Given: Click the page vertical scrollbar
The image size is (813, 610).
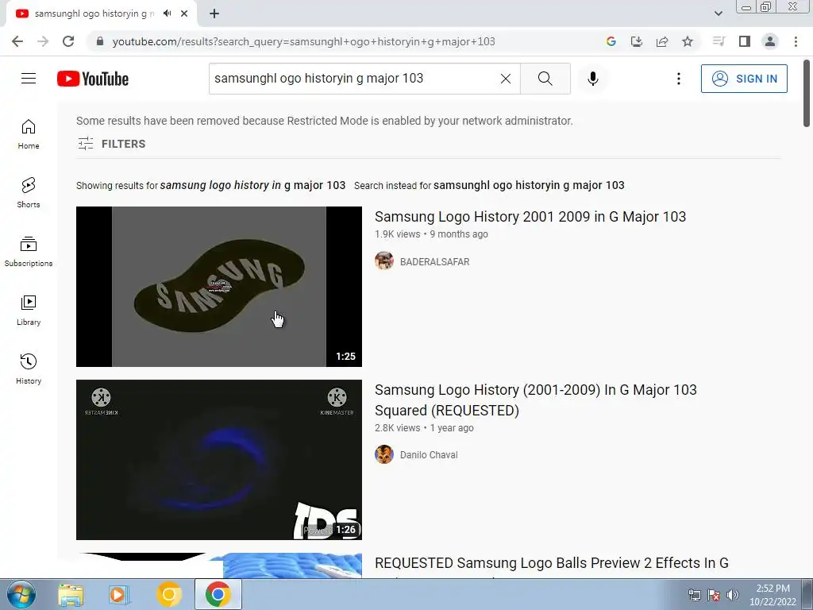Looking at the screenshot, I should 807,94.
